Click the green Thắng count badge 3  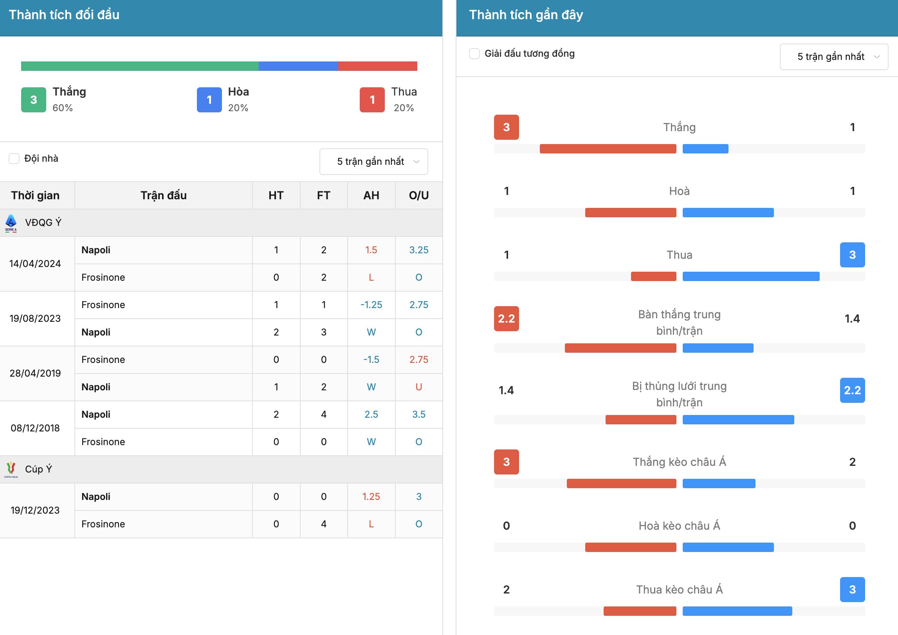[x=34, y=100]
